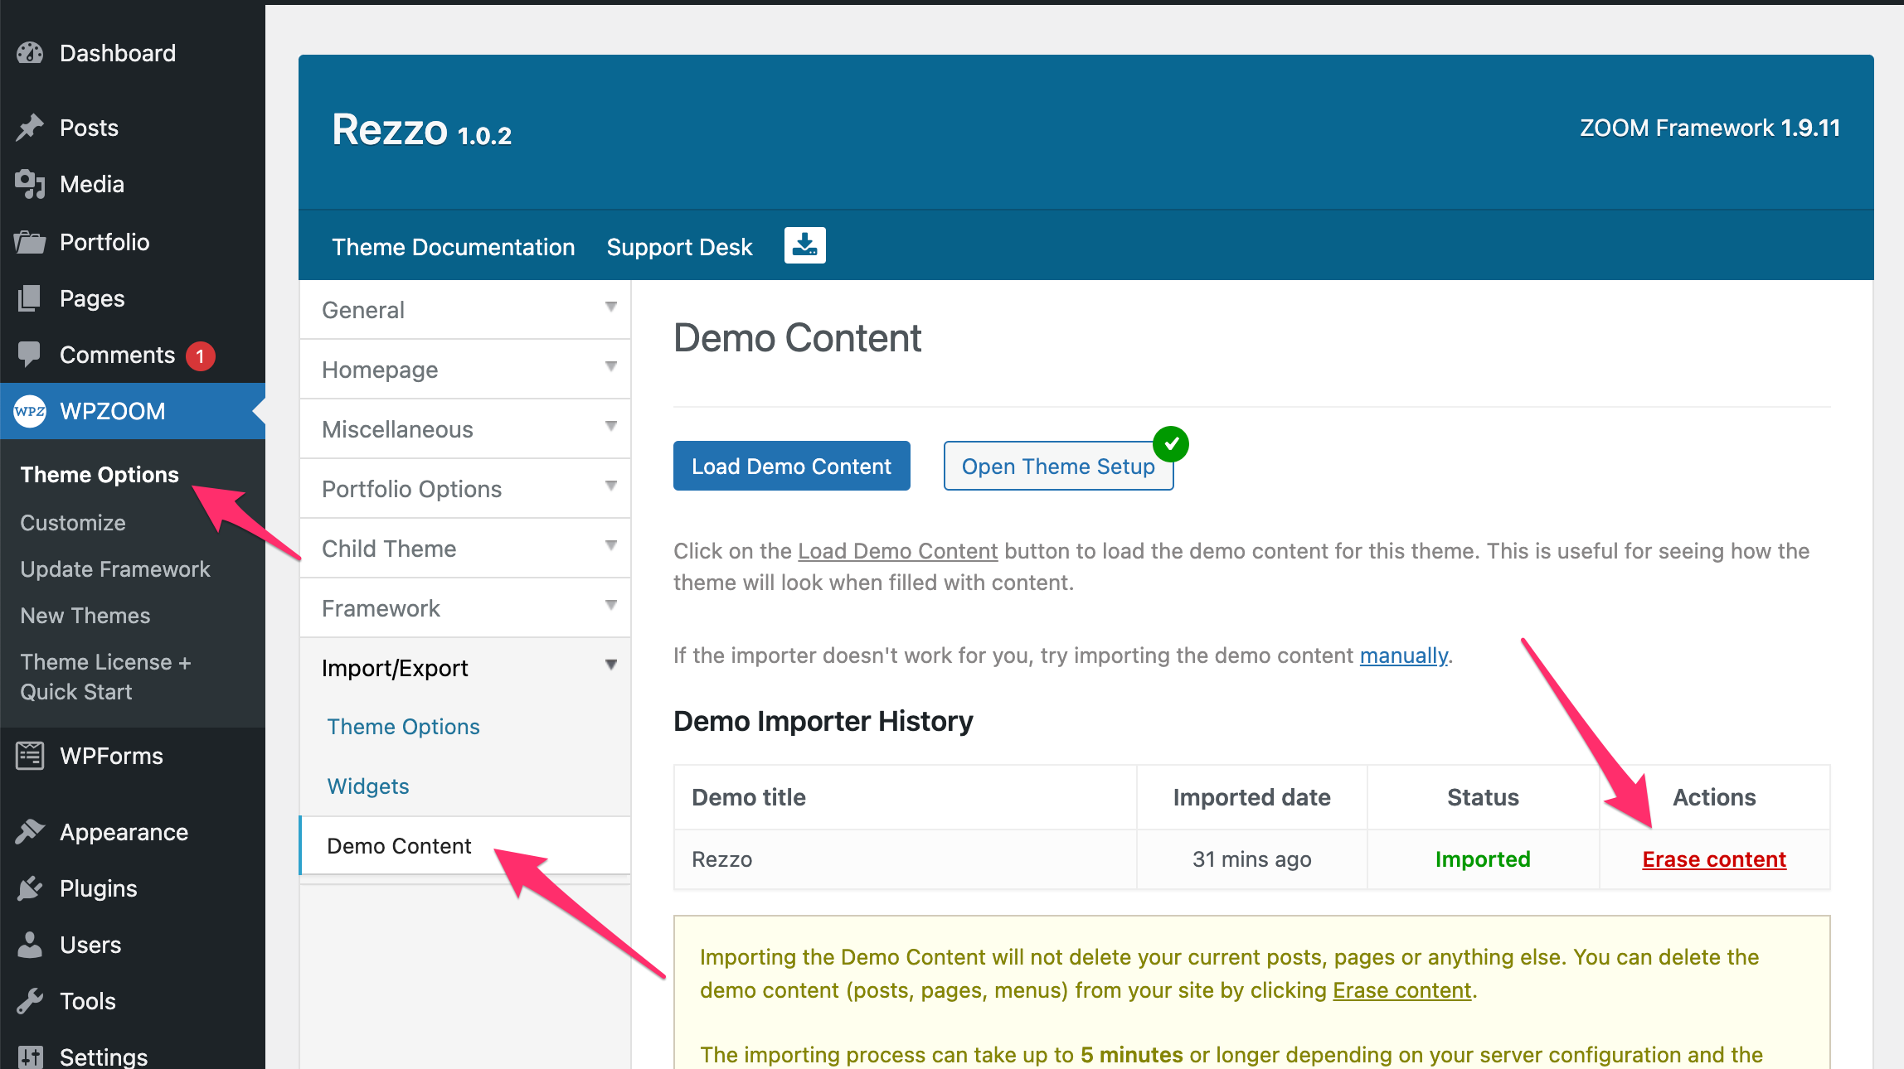This screenshot has height=1069, width=1904.
Task: Select Theme Options under Import/Export
Action: [403, 727]
